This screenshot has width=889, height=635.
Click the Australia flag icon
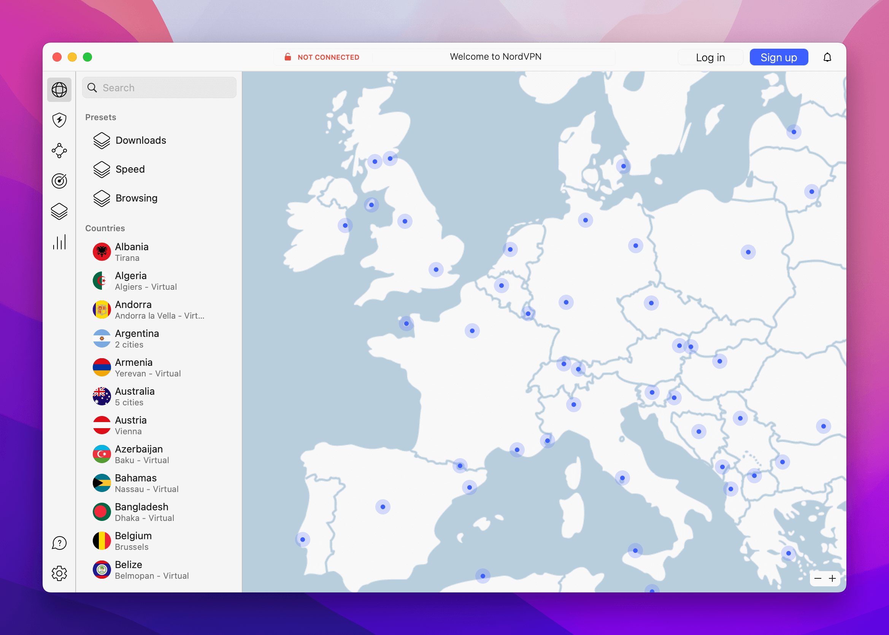(x=102, y=397)
